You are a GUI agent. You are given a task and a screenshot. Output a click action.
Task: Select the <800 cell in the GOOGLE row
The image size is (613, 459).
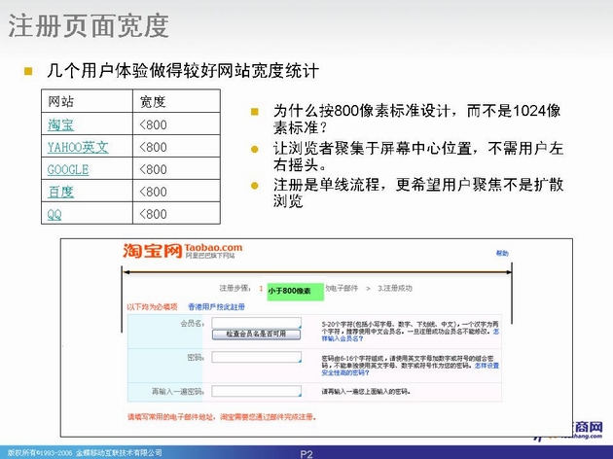point(176,169)
